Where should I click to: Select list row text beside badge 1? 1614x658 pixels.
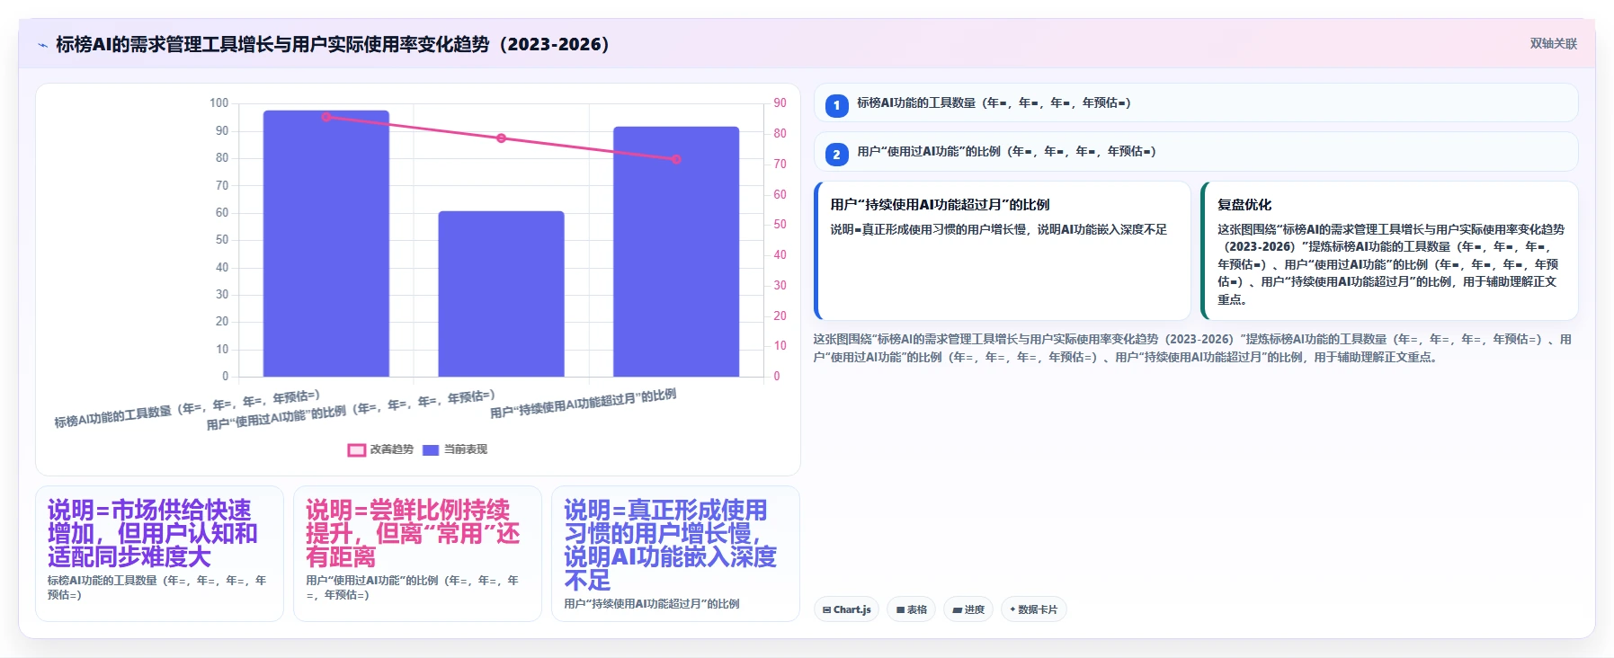pos(994,103)
